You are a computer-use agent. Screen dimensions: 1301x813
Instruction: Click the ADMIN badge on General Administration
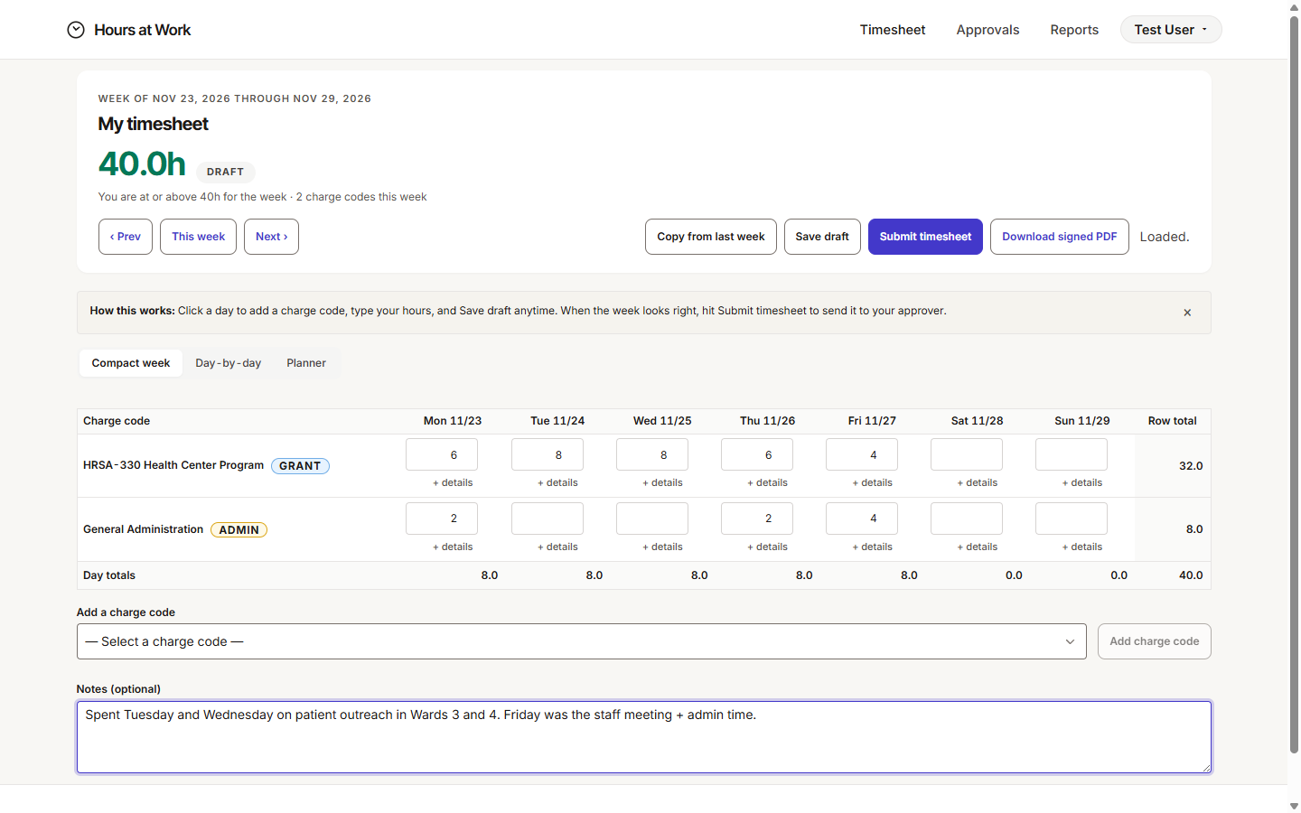tap(239, 530)
